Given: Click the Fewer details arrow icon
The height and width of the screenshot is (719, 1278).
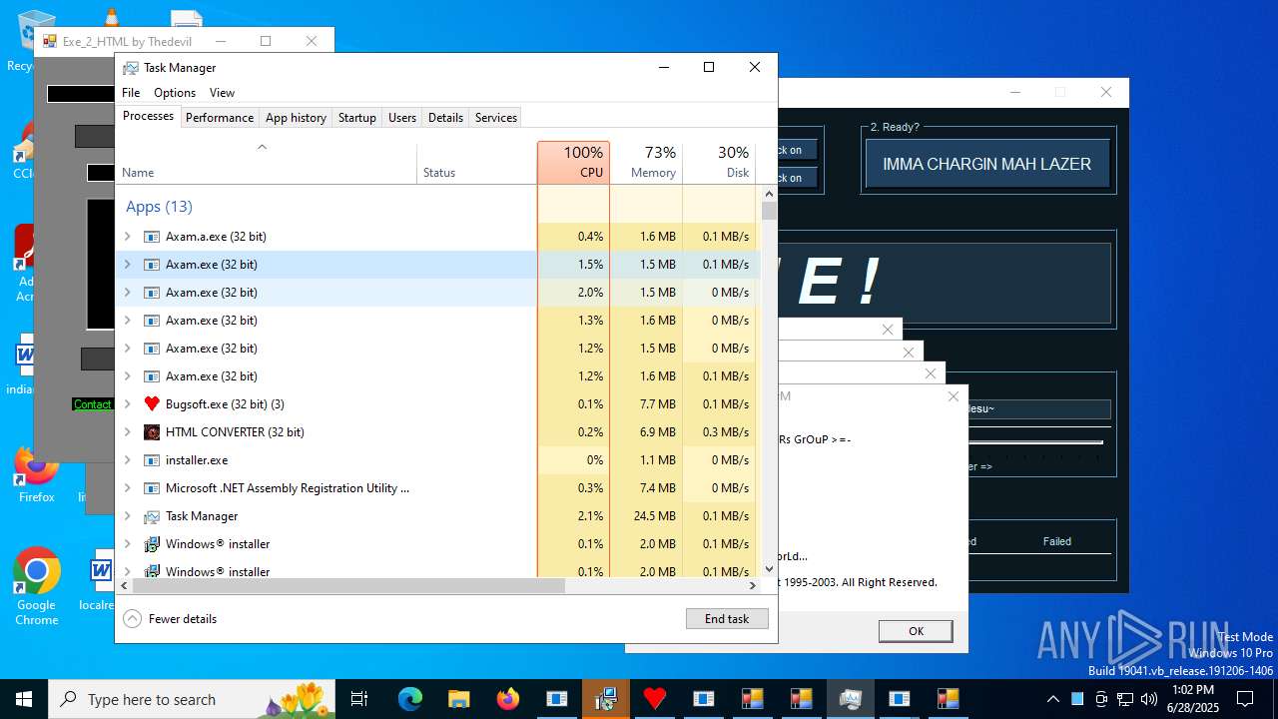Looking at the screenshot, I should tap(132, 618).
